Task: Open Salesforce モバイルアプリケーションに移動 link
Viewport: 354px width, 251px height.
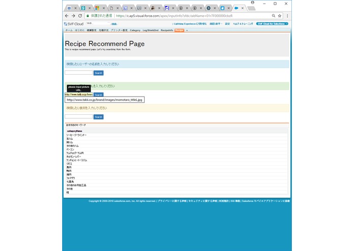Action: coord(266,201)
